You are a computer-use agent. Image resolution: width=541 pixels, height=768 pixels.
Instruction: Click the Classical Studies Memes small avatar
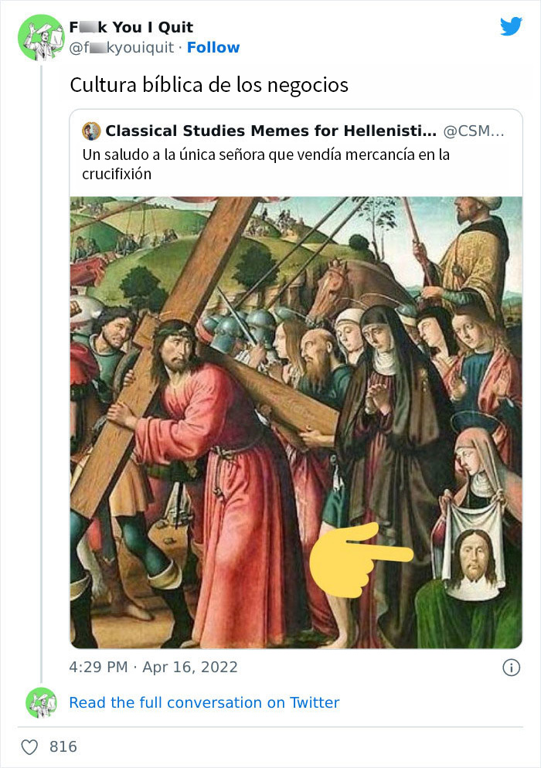pos(91,131)
